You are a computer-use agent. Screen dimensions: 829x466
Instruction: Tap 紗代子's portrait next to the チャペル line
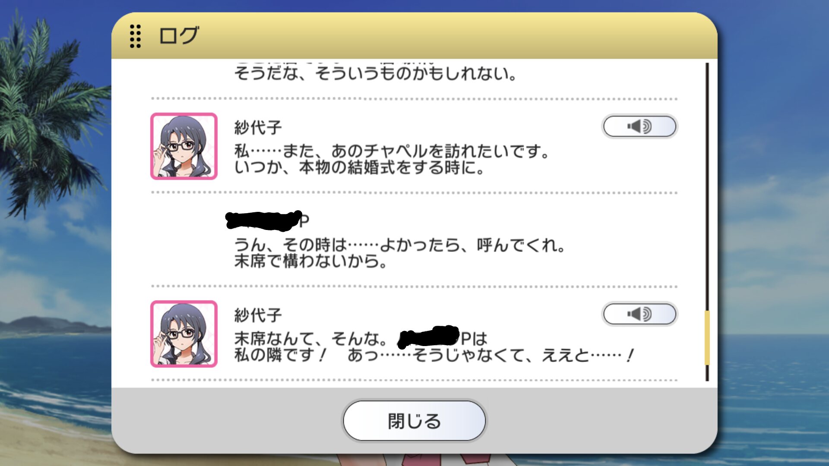click(184, 146)
